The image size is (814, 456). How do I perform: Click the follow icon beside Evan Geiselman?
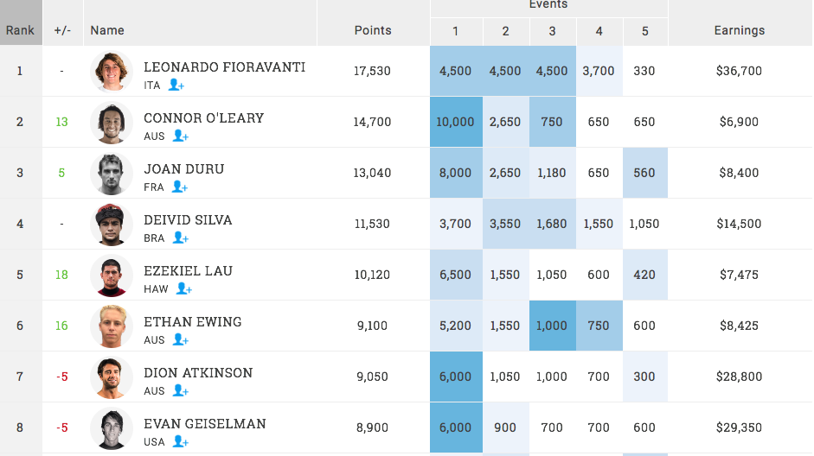click(x=180, y=441)
